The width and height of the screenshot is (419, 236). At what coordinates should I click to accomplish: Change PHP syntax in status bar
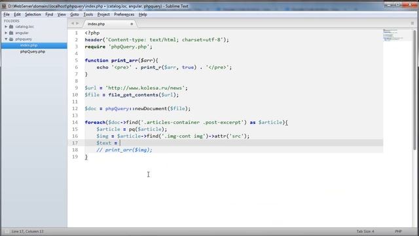[398, 231]
